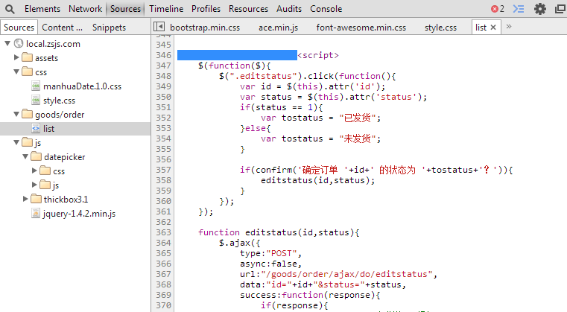
Task: Switch to the Elements panel
Action: pos(42,9)
